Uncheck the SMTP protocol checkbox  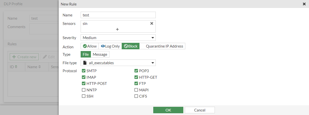tap(84, 71)
